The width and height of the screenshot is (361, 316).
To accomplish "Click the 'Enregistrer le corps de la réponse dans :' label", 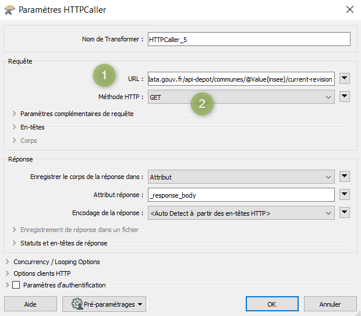I will (x=87, y=177).
